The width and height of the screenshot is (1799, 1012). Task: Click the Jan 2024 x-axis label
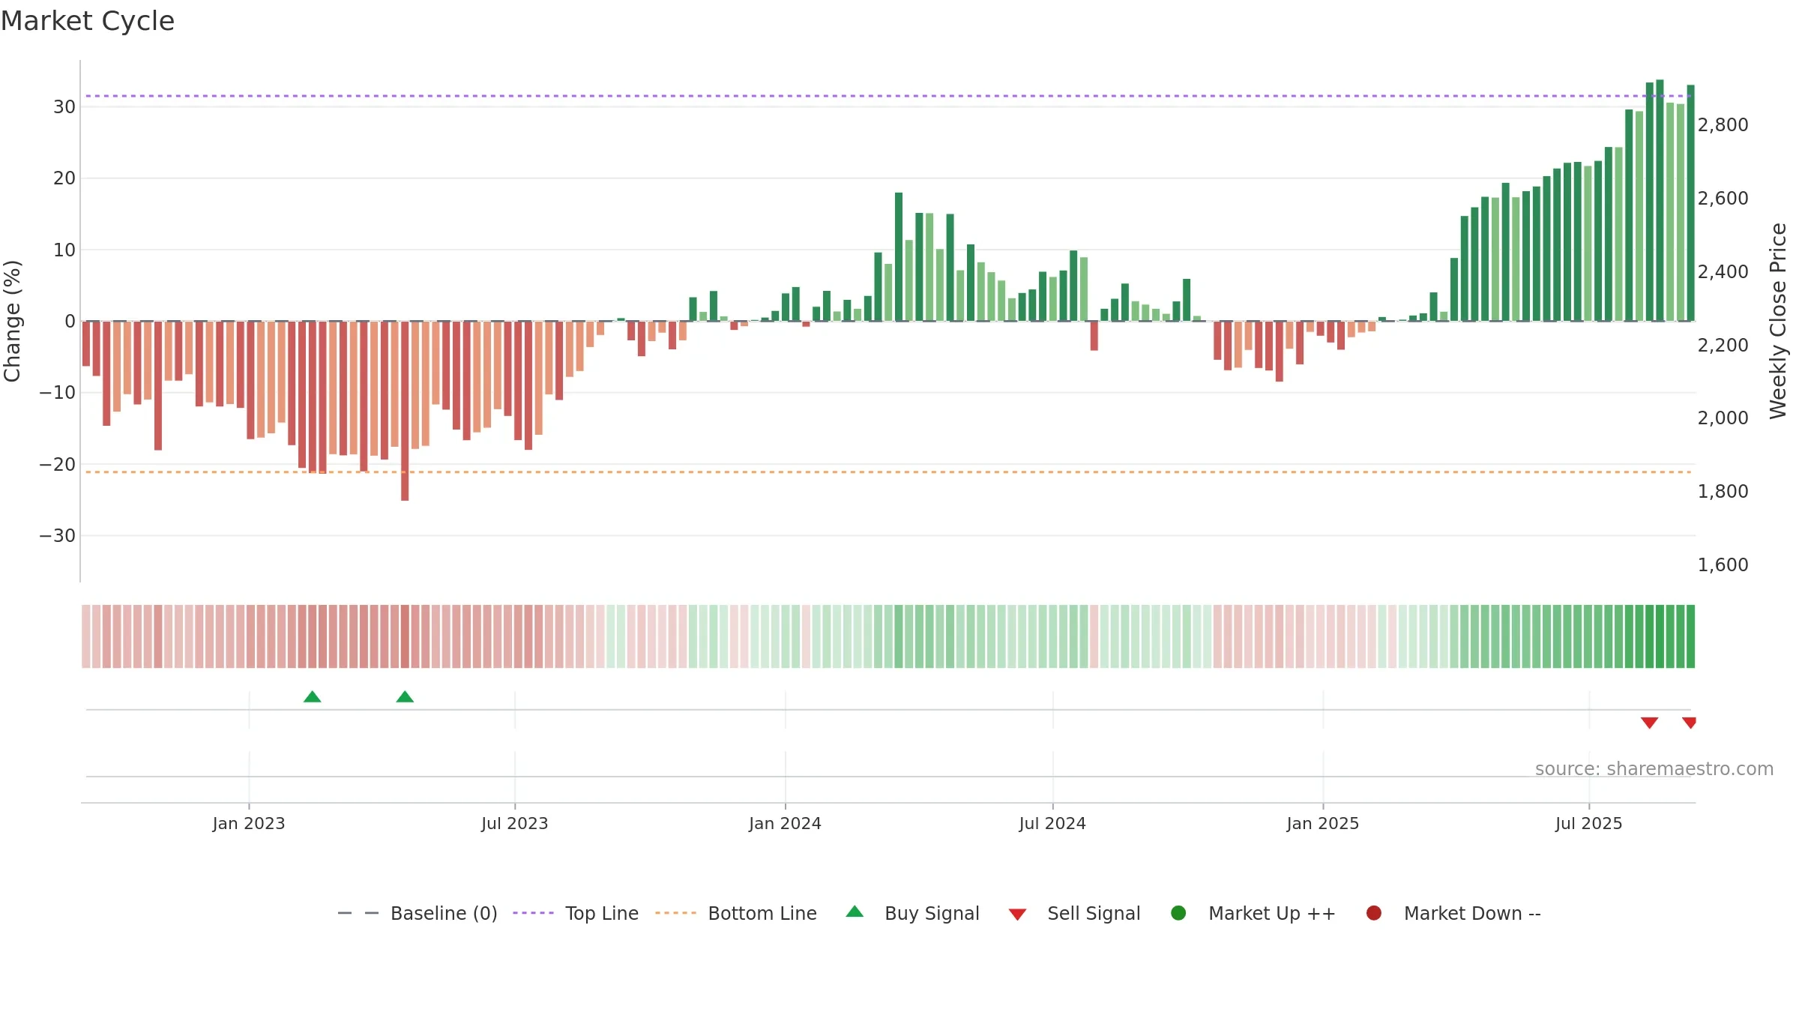coord(786,824)
